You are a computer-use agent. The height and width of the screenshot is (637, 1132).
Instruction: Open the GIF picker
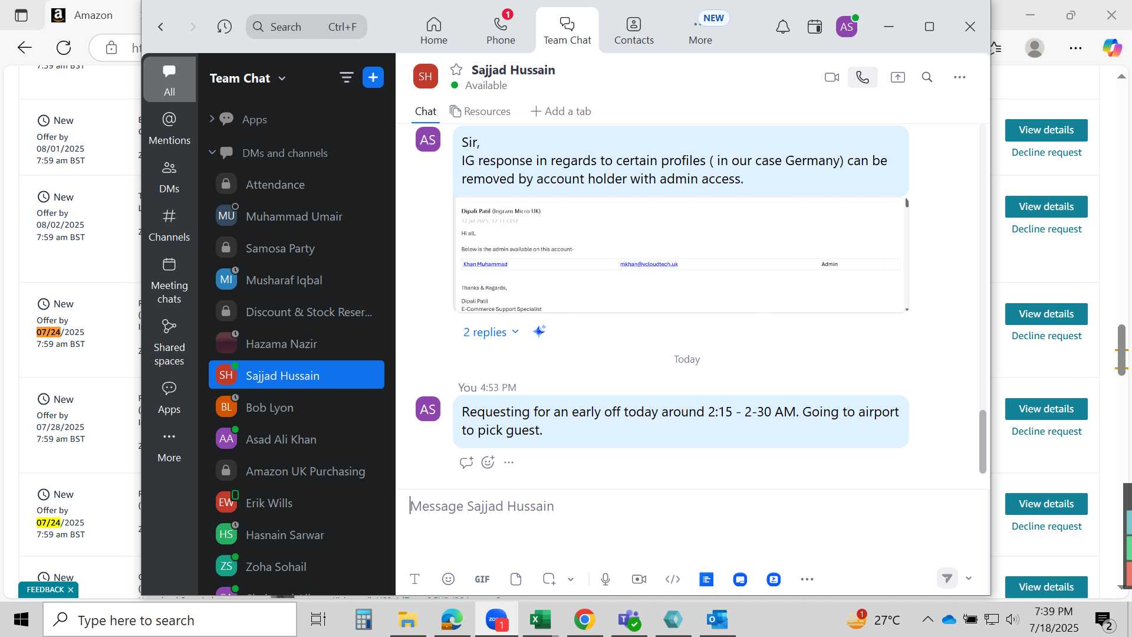(482, 579)
